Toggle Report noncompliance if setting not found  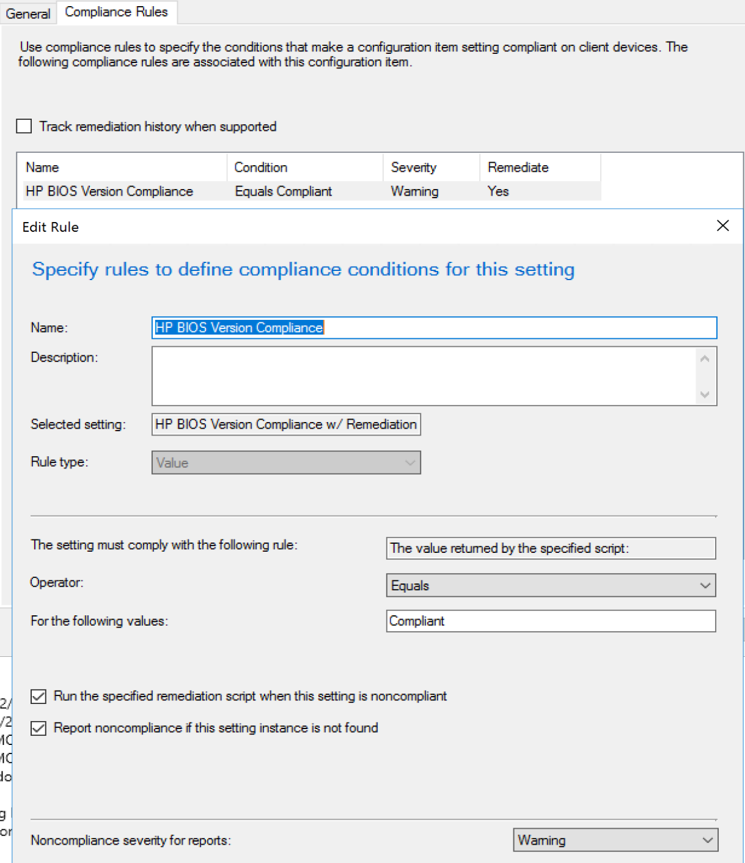39,728
